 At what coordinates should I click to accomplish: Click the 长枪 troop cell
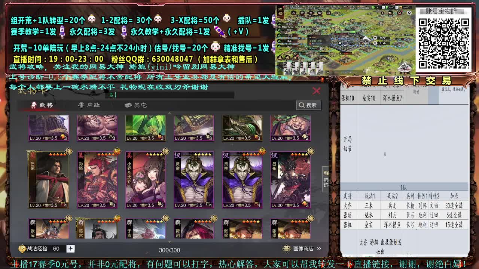pos(410,205)
